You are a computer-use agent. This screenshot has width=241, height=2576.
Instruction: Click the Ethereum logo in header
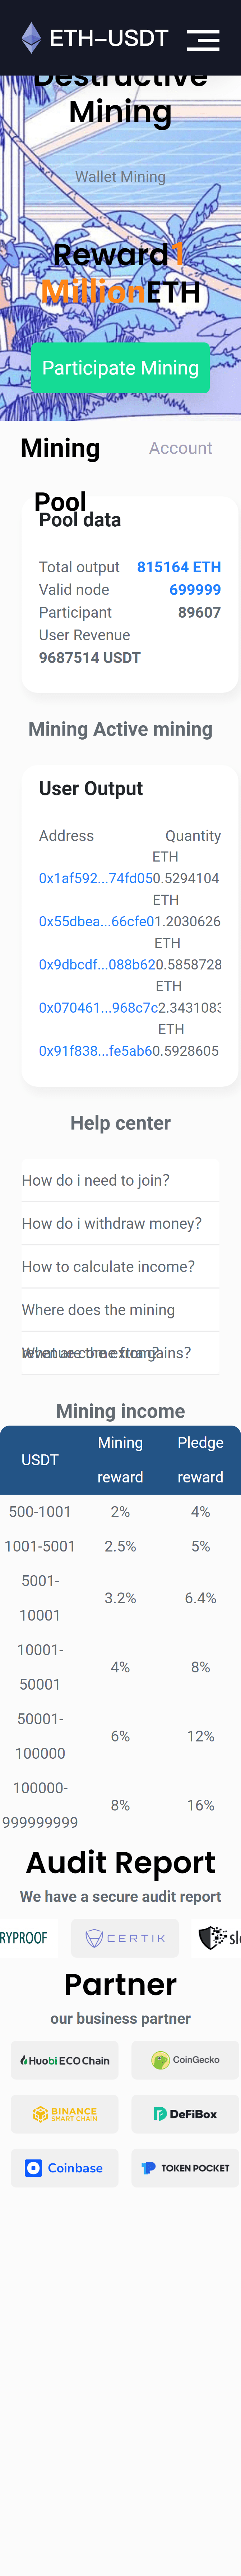[31, 38]
